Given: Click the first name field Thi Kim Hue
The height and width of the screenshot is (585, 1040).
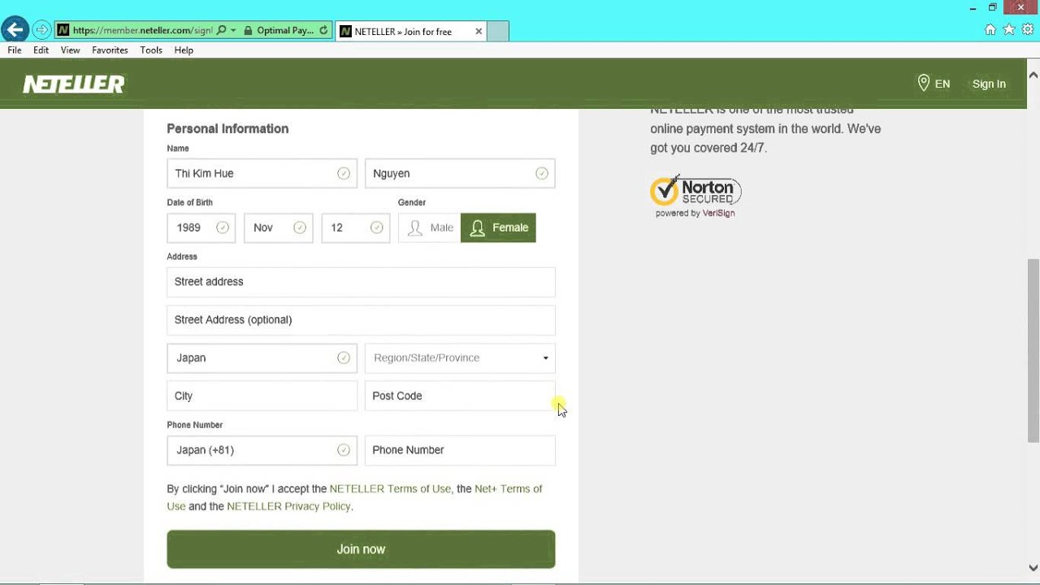Looking at the screenshot, I should tap(262, 173).
